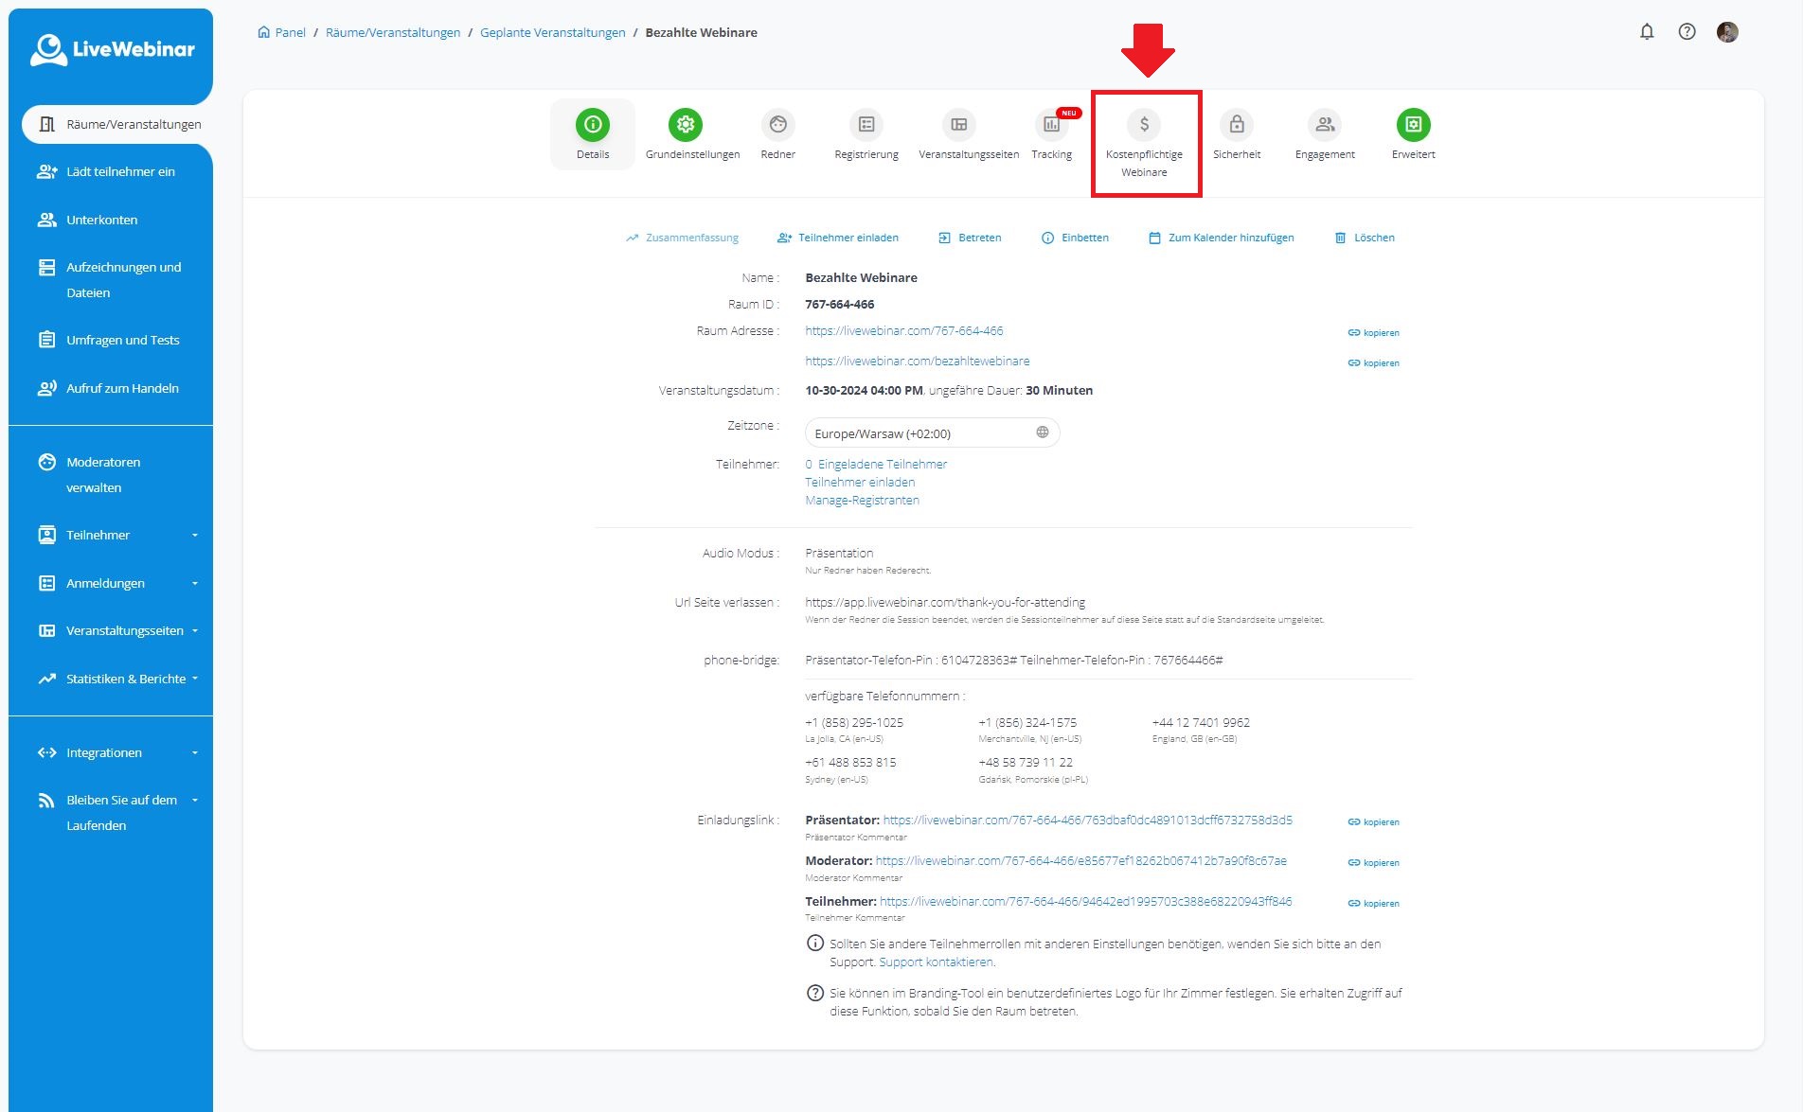Image resolution: width=1803 pixels, height=1112 pixels.
Task: Click the Löschen button
Action: click(x=1365, y=238)
